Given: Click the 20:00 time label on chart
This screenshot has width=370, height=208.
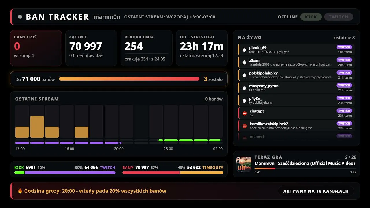Looking at the screenshot, I should point(119,149).
